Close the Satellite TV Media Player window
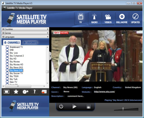144x118 pixels. pyautogui.click(x=139, y=3)
